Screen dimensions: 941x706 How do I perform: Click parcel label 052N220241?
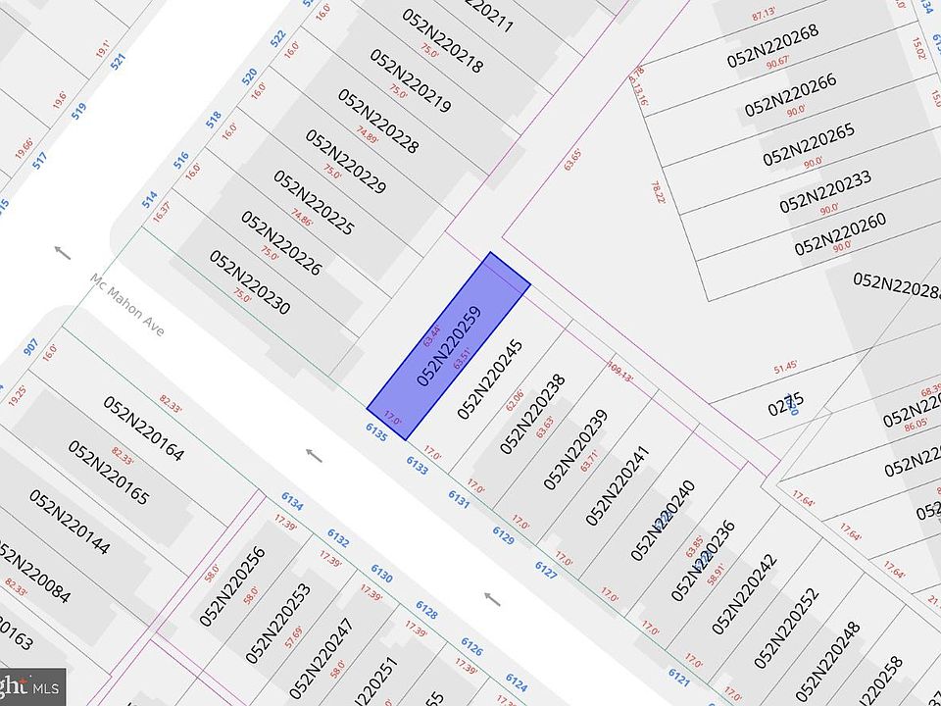point(619,485)
